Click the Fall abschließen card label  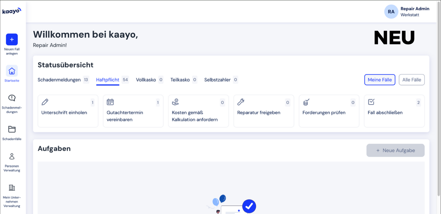click(x=385, y=113)
